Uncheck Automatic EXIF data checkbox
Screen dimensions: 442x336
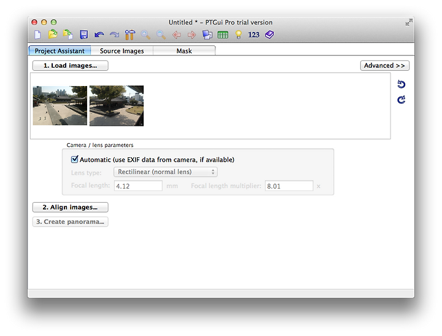tap(74, 159)
